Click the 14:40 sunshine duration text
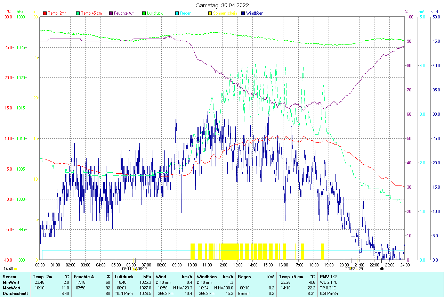Image resolution: width=444 pixels, height=297 pixels. pyautogui.click(x=8, y=269)
